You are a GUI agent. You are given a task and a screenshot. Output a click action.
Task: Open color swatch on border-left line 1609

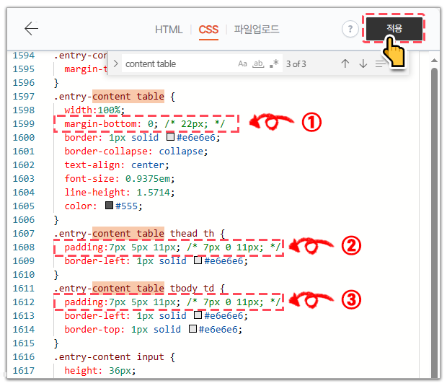click(x=198, y=260)
